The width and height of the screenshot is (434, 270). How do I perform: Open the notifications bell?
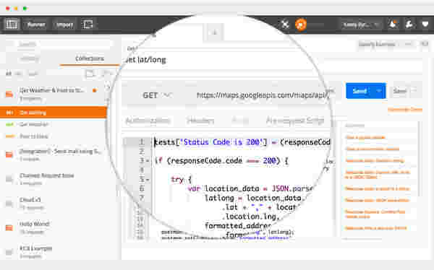(x=393, y=25)
